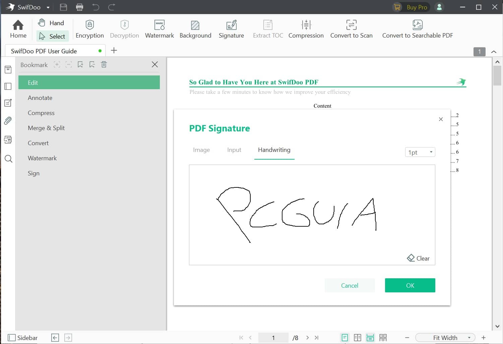503x344 pixels.
Task: Open the attachments paperclip icon
Action: (8, 121)
